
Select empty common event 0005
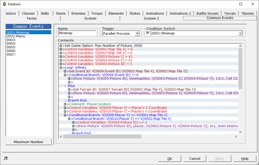(x=28, y=47)
